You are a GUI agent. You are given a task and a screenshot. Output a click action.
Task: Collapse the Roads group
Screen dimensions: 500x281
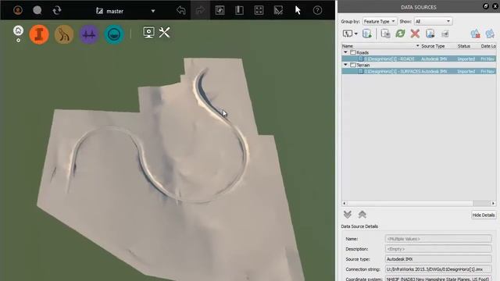(x=345, y=52)
